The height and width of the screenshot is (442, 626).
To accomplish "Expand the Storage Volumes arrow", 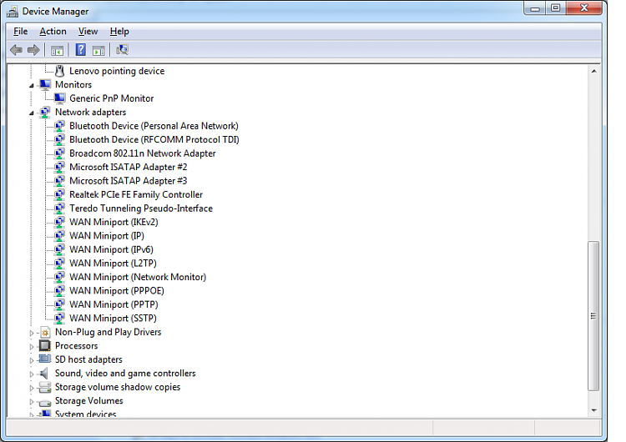I will (x=32, y=402).
